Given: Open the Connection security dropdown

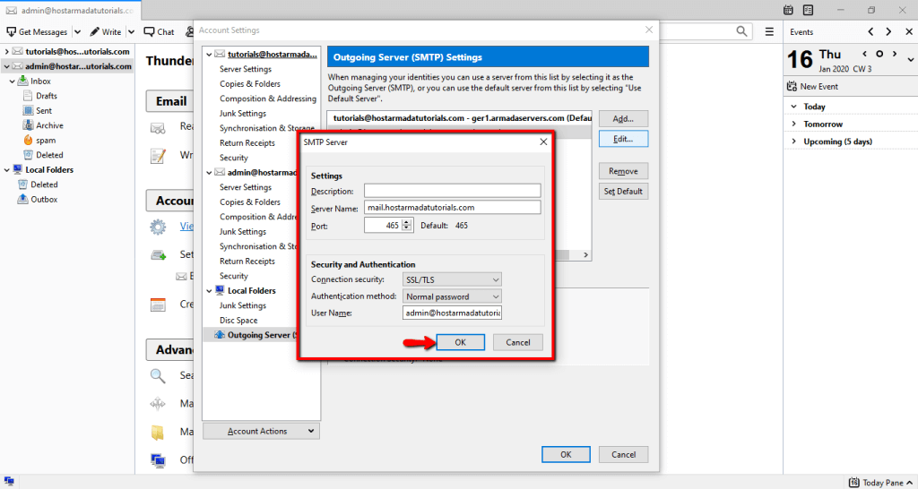Looking at the screenshot, I should [452, 279].
